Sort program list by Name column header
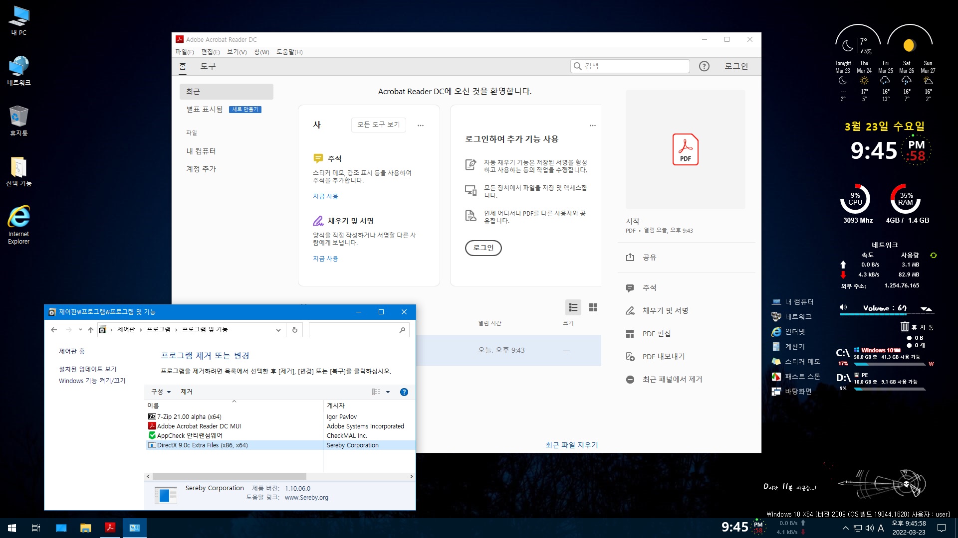The image size is (958, 538). tap(234, 406)
